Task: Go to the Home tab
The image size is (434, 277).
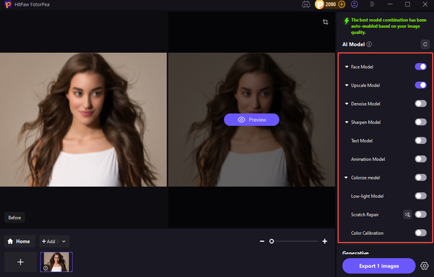Action: point(18,241)
